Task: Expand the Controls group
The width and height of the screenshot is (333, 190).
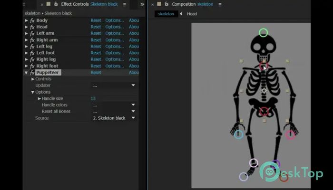Action: tap(33, 79)
